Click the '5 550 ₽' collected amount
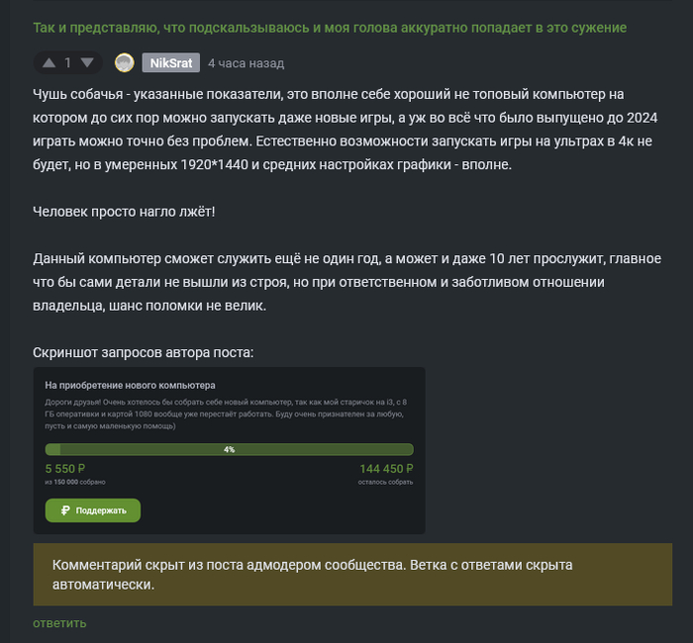 pos(66,468)
